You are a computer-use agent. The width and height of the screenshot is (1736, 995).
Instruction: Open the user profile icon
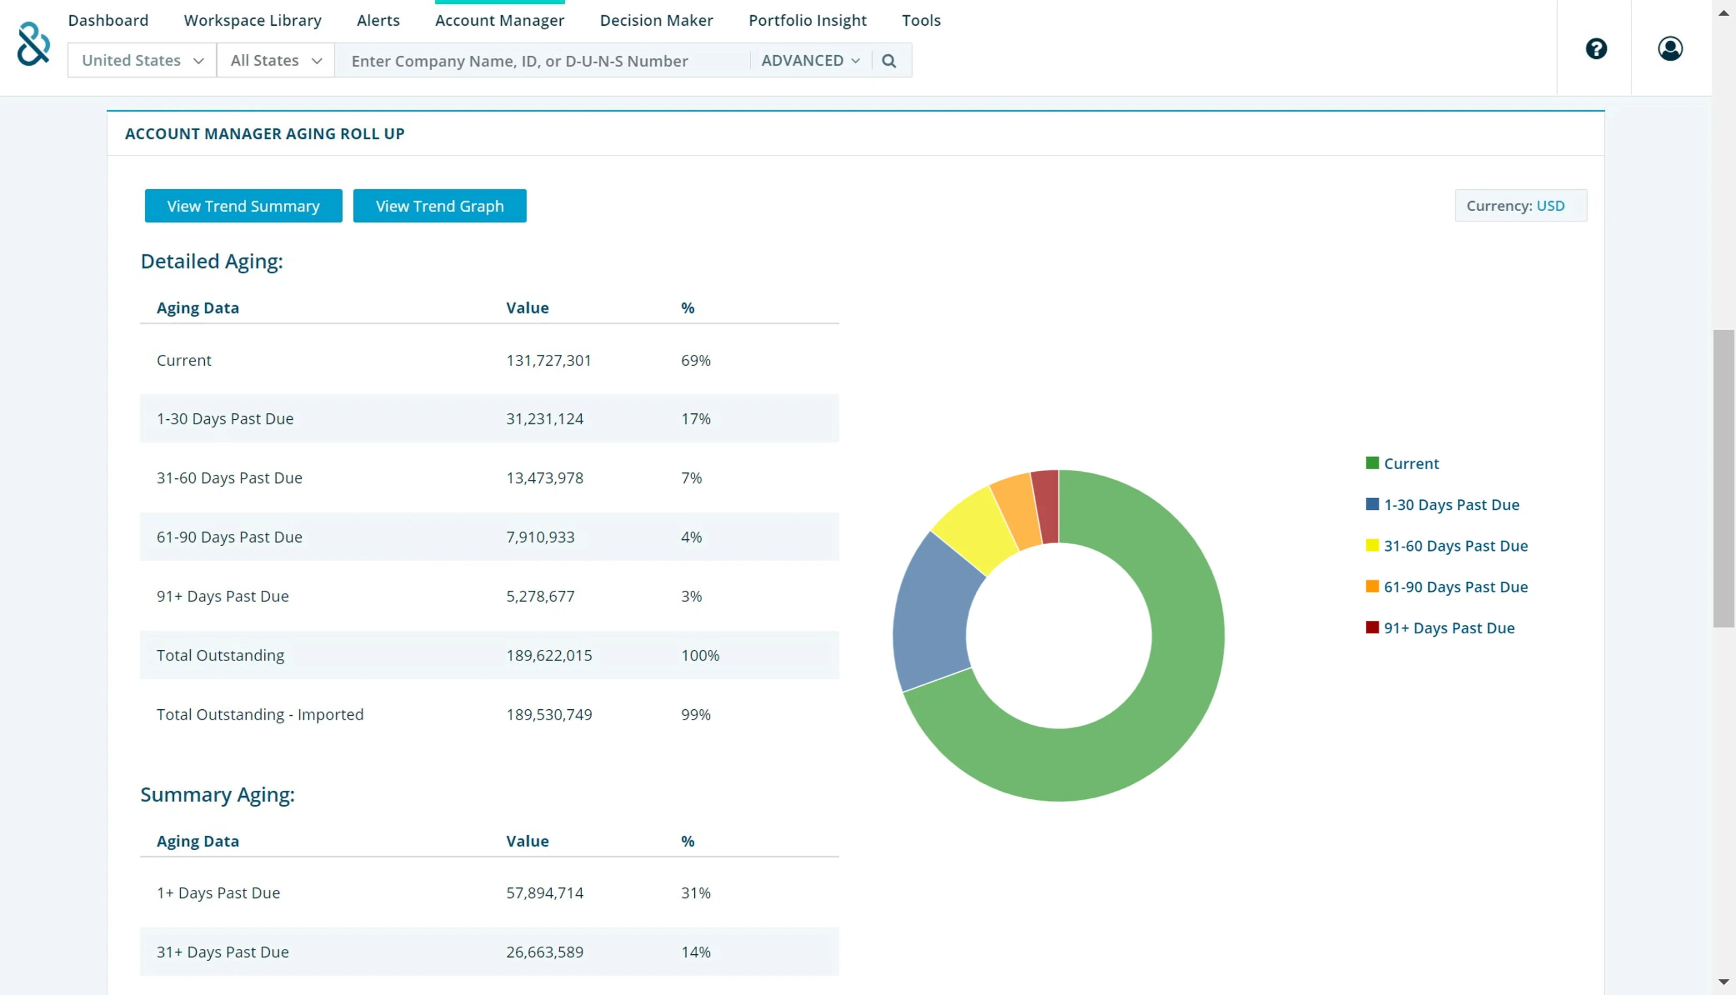point(1670,49)
